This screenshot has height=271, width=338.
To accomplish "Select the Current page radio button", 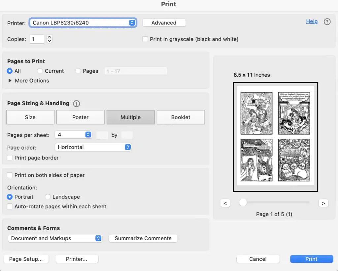I will click(x=40, y=71).
